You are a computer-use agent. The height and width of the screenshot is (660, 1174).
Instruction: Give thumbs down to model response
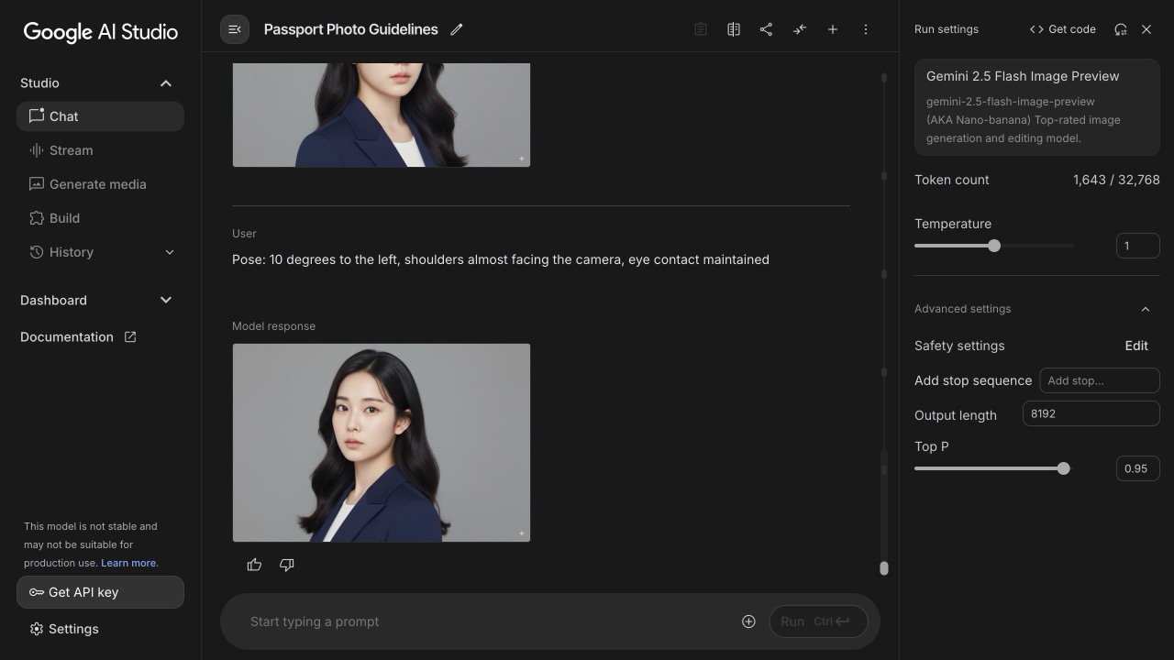click(x=287, y=565)
